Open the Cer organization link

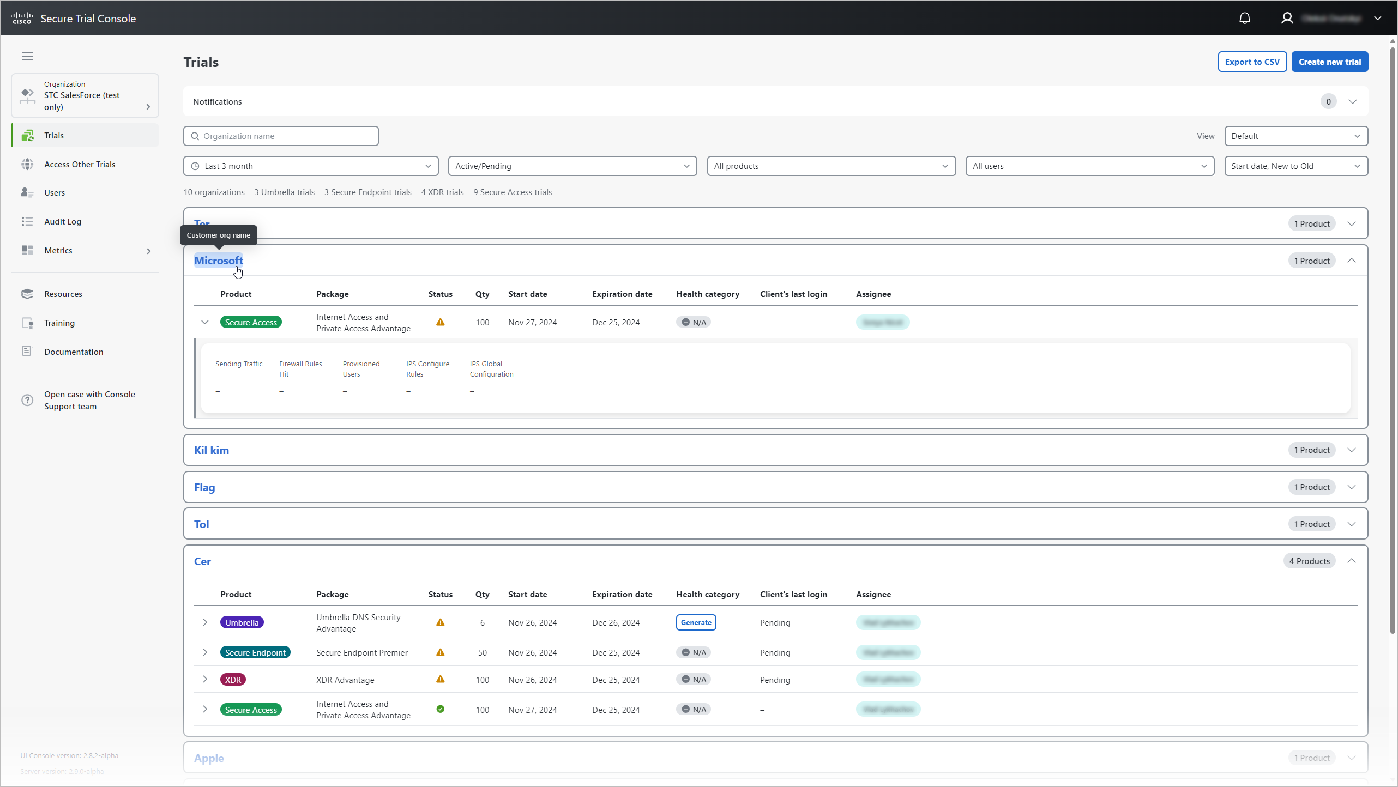[x=202, y=561]
